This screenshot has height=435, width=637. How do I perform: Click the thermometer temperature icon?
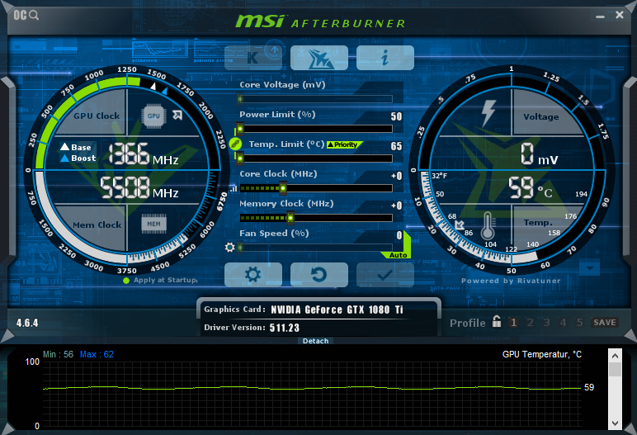tap(488, 225)
